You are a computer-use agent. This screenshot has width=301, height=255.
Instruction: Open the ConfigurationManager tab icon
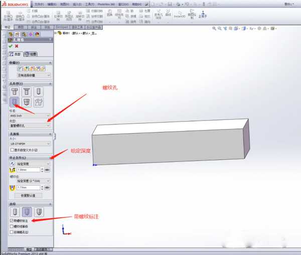[24, 34]
